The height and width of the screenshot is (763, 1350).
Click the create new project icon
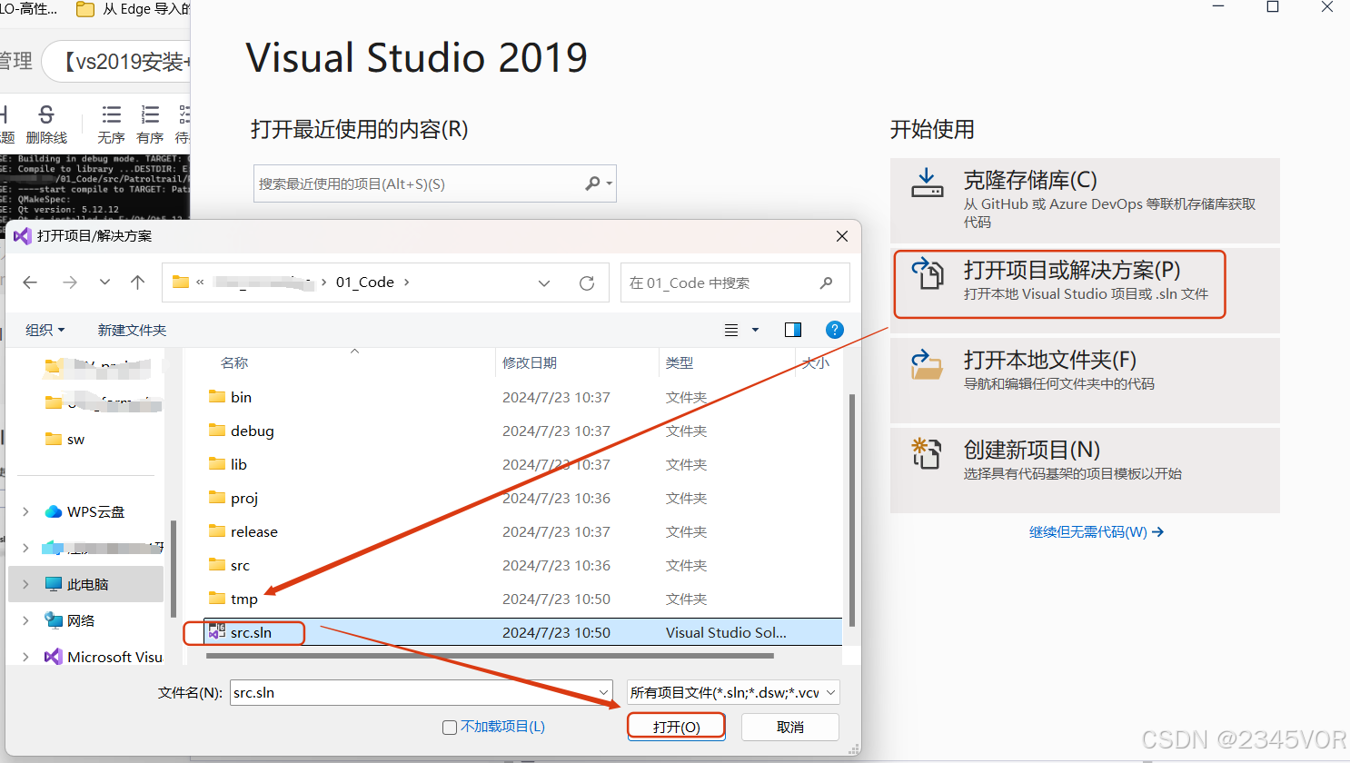927,453
